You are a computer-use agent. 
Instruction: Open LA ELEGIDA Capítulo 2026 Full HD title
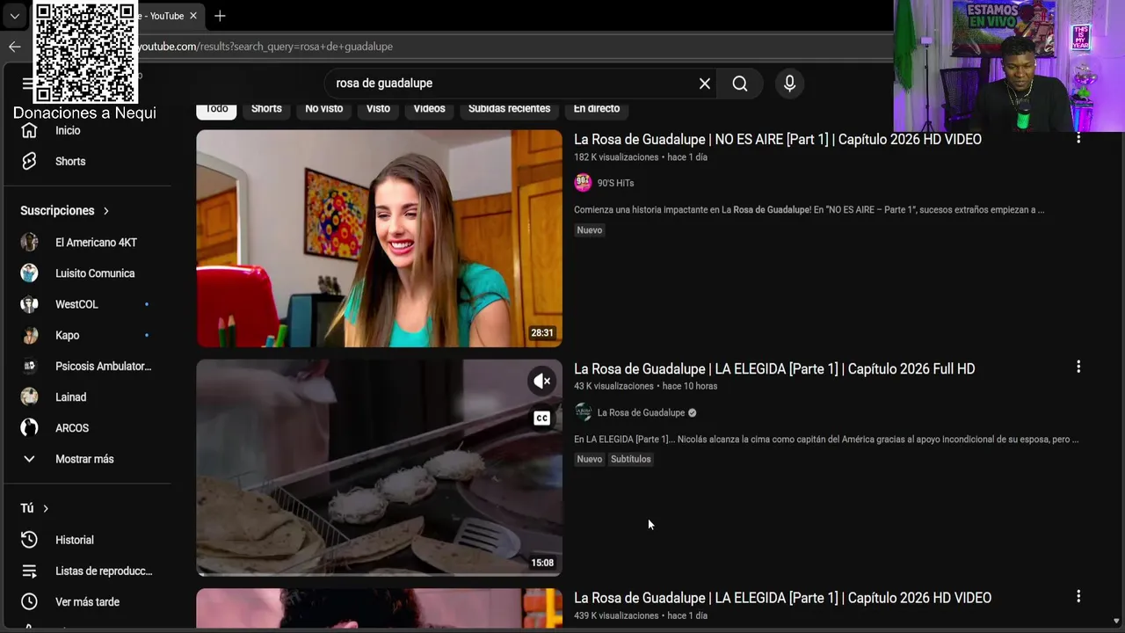pyautogui.click(x=774, y=369)
